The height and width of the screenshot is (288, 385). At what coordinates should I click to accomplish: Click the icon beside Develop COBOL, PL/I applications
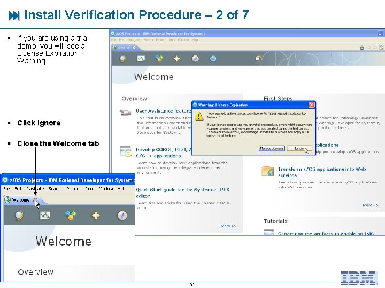click(126, 151)
